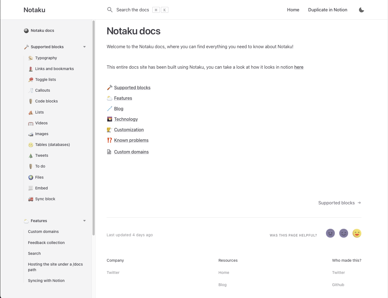Open Hosting the site under a /docs path
Viewport: 388px width, 298px height.
coord(55,267)
